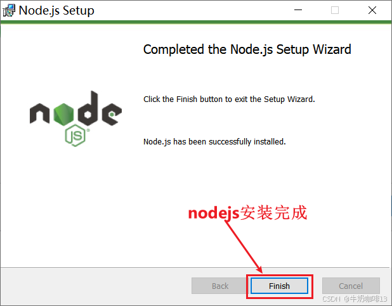This screenshot has width=392, height=306.
Task: Click the green banner strip below the title bar
Action: pyautogui.click(x=196, y=22)
